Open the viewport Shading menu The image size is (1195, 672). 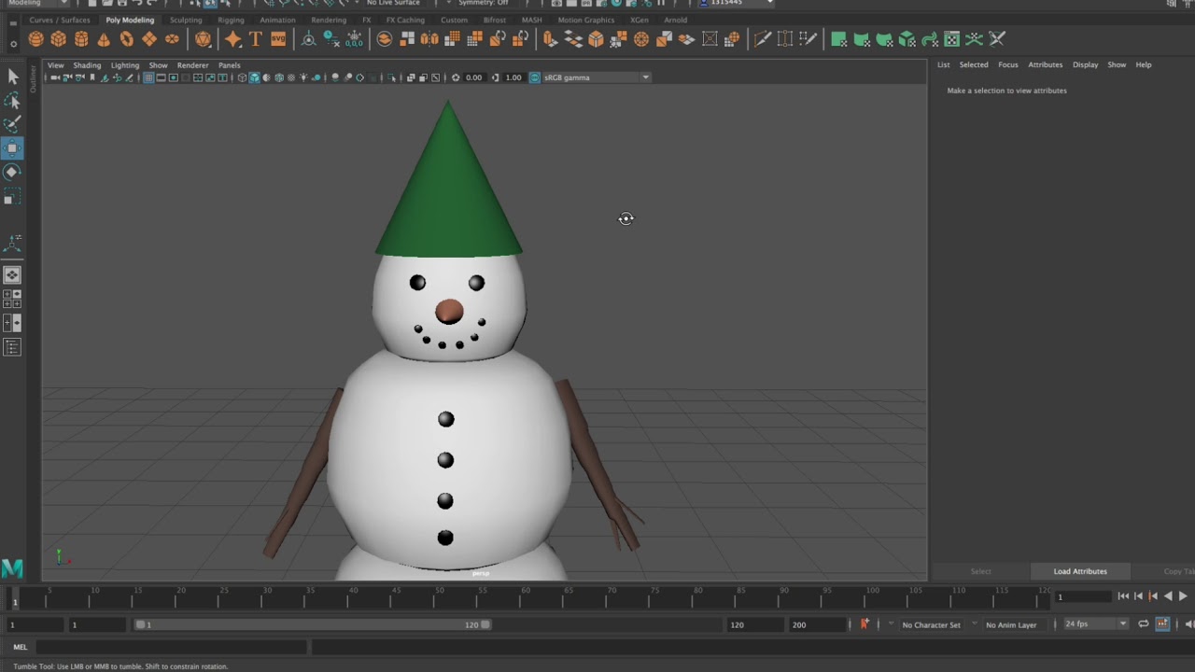pos(87,65)
